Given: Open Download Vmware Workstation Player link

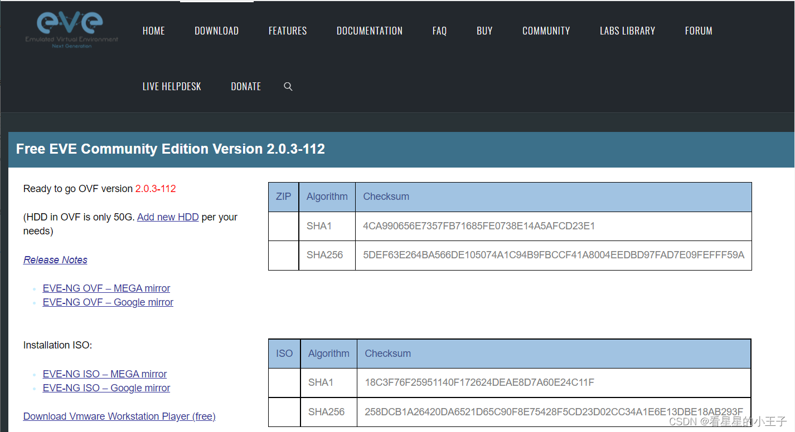Looking at the screenshot, I should (x=119, y=416).
